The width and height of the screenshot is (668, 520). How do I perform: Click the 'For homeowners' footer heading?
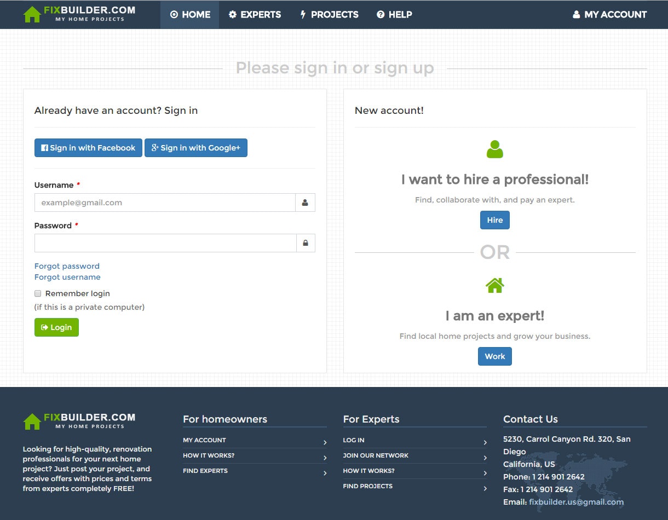click(225, 419)
